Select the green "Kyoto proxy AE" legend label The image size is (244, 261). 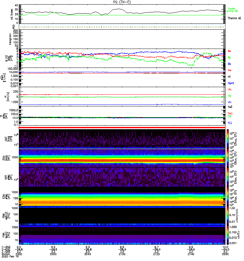tap(232, 10)
